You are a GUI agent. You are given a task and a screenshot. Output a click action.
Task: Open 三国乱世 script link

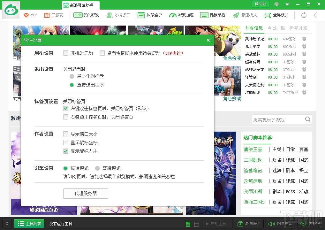coord(253,160)
